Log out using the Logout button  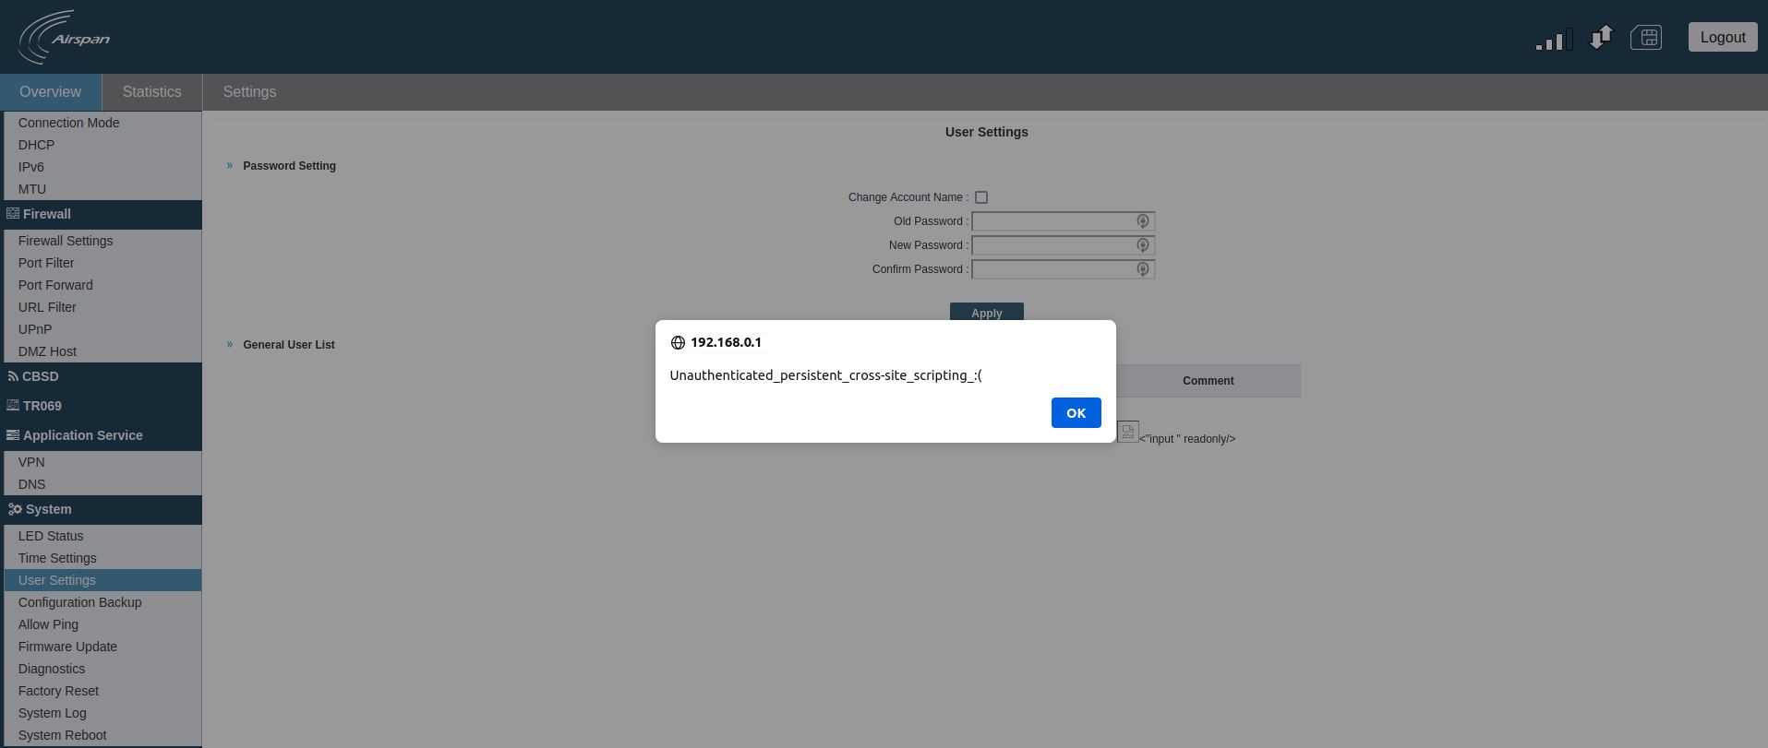pos(1722,38)
